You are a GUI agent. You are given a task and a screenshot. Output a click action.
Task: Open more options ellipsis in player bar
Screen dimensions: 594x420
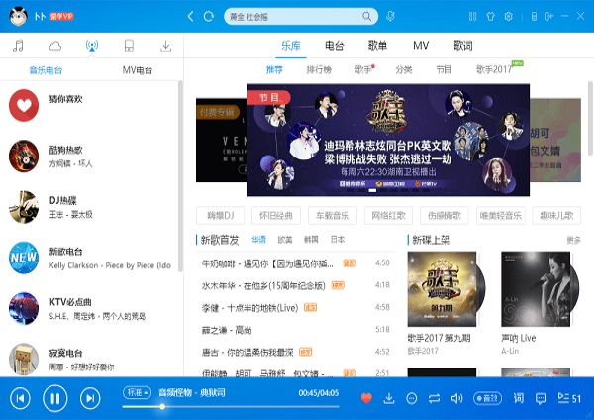coord(412,398)
